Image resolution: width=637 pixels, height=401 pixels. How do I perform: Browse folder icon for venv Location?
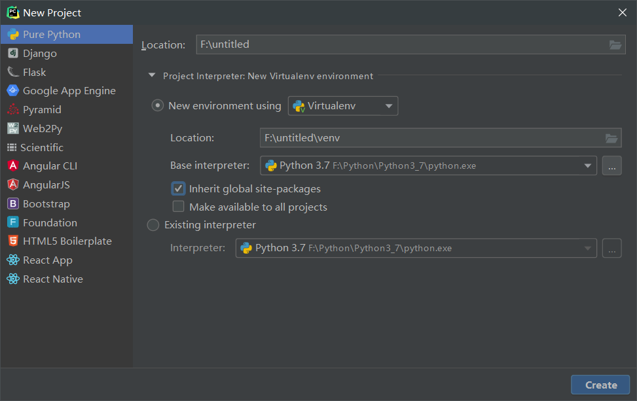pyautogui.click(x=611, y=138)
